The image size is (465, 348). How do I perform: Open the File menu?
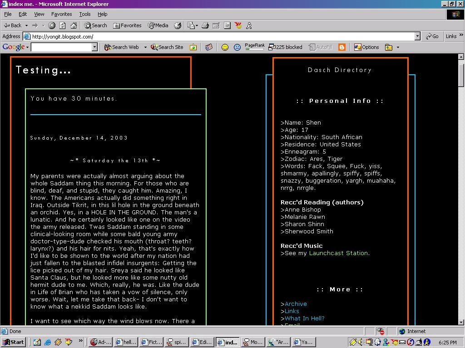[x=8, y=14]
